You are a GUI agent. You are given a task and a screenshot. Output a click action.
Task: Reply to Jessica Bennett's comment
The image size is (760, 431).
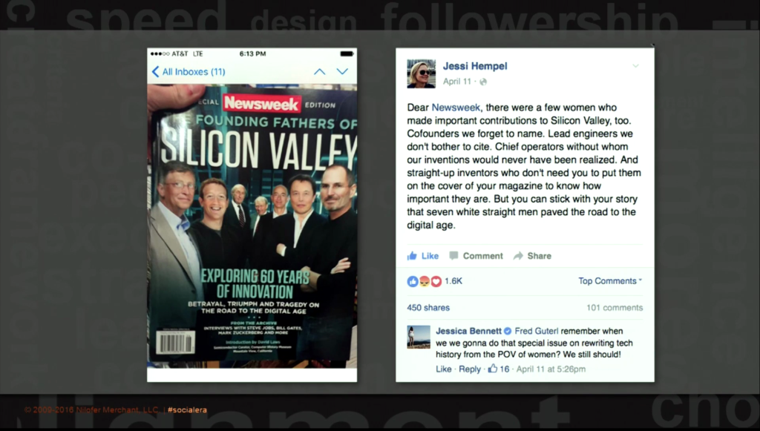[470, 369]
